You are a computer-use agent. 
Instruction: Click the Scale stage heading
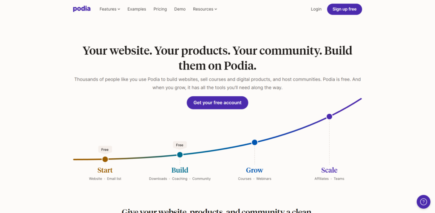coord(329,170)
